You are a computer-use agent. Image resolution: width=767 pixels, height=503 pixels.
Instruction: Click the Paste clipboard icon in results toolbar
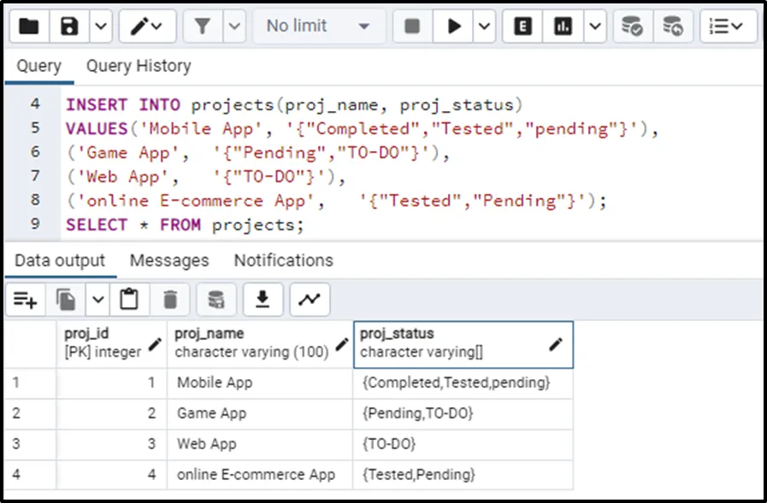(129, 300)
